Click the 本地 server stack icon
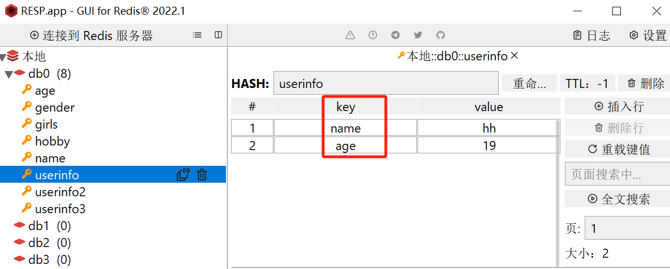Screen dimensions: 670x269 [13, 55]
